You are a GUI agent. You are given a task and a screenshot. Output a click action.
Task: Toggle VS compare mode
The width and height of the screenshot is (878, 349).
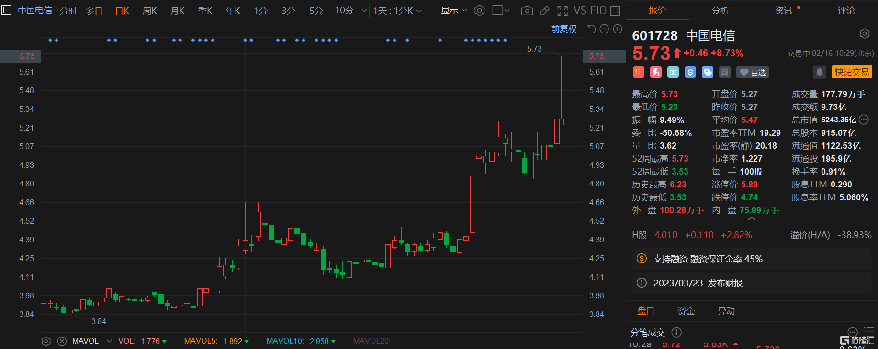[x=580, y=11]
